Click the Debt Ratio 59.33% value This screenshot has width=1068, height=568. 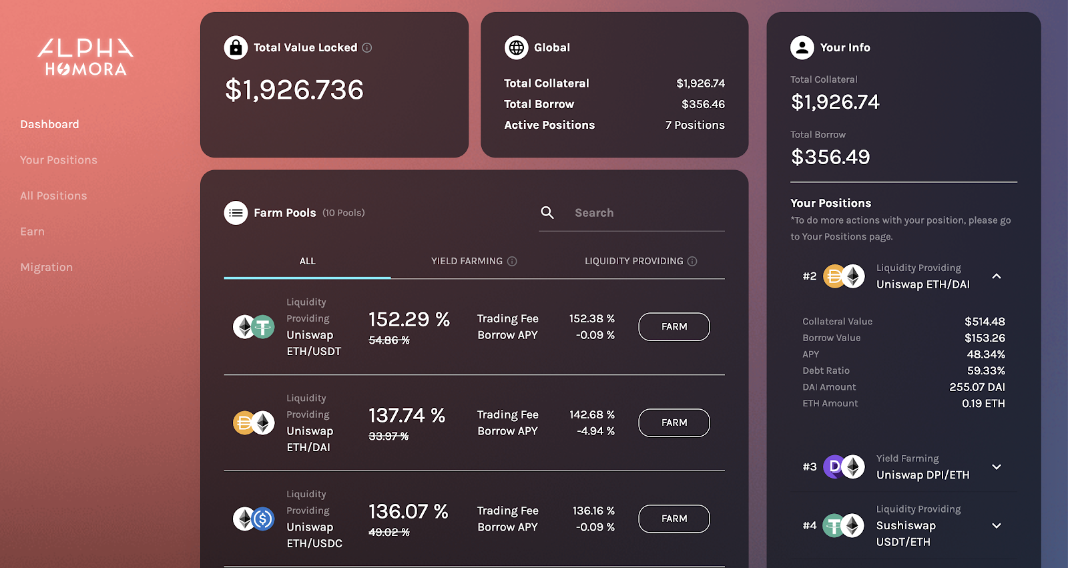986,370
